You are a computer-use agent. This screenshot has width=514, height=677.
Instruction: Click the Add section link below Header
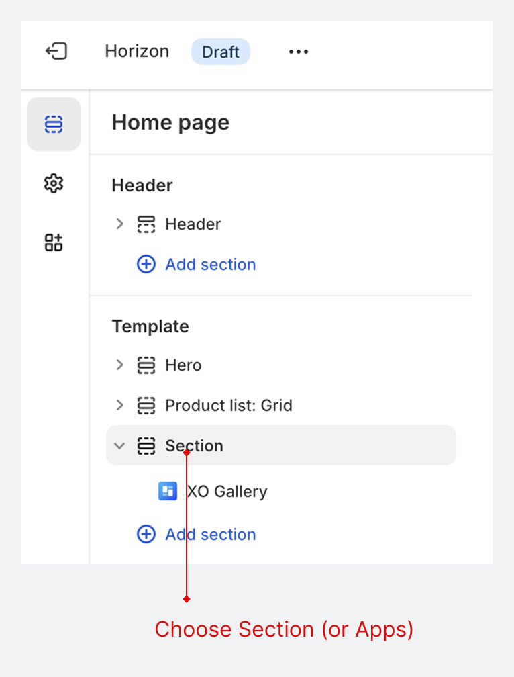tap(210, 264)
